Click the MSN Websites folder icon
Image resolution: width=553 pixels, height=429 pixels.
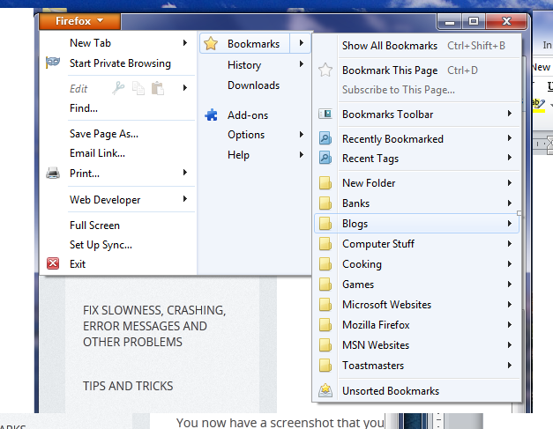[325, 344]
